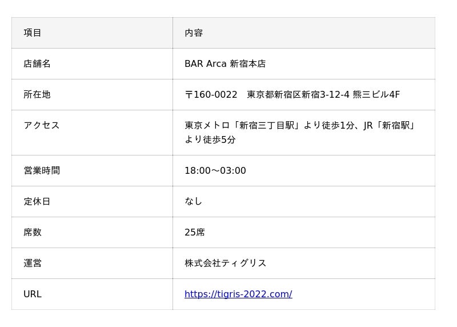Click the 内容 header cell

[304, 33]
